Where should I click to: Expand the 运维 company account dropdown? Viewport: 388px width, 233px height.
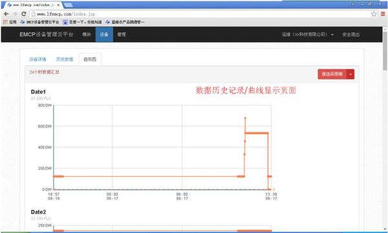pos(308,35)
